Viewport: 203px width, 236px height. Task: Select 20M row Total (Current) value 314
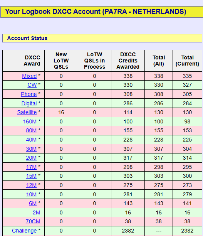[x=187, y=158]
